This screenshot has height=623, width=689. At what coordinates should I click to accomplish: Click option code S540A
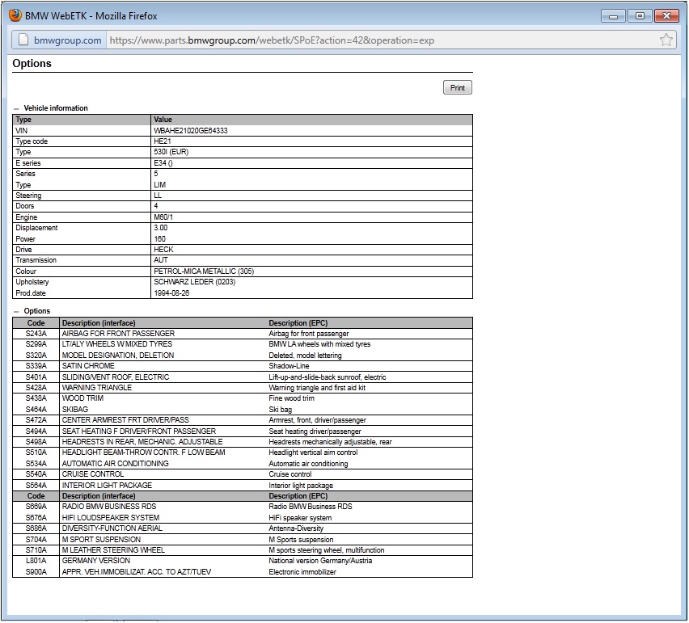tap(36, 474)
